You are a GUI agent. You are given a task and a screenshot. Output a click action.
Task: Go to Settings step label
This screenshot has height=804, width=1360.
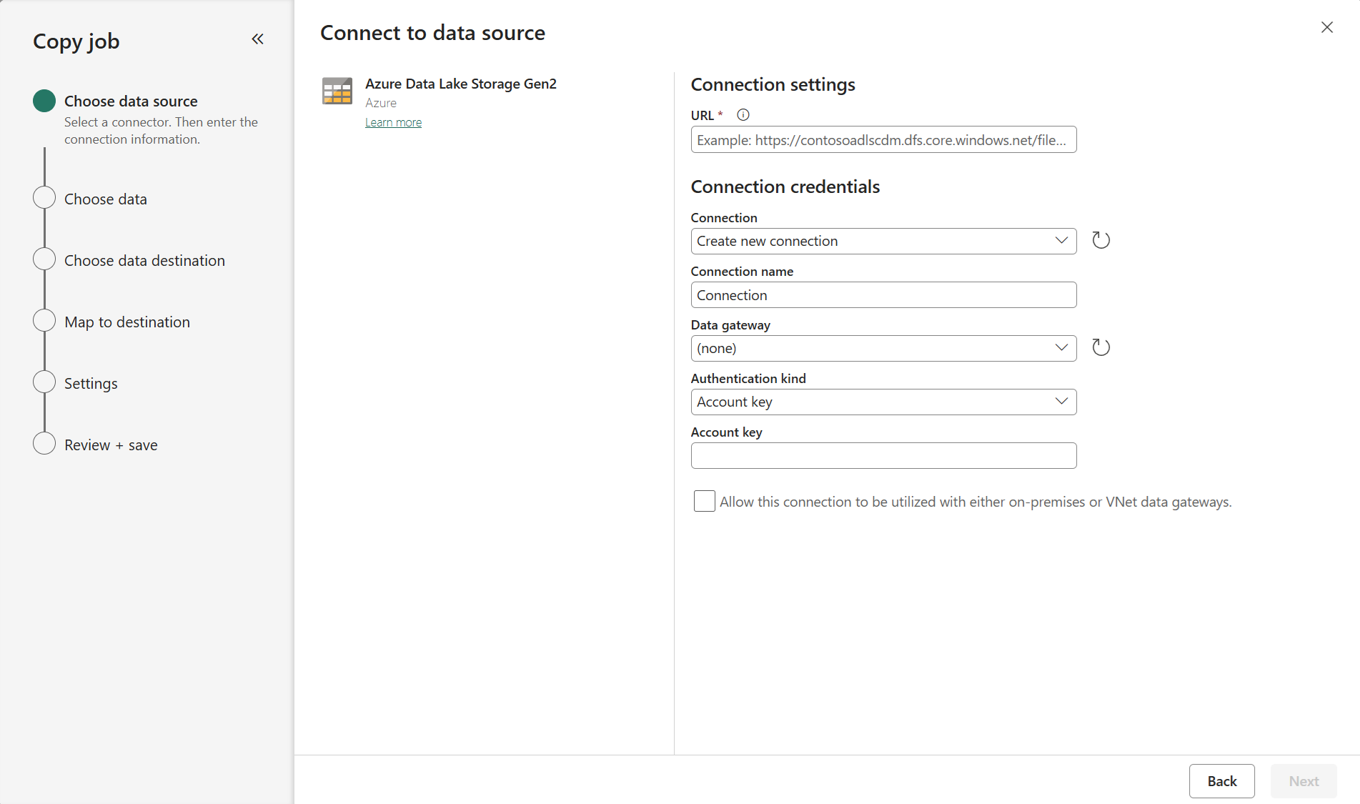click(x=91, y=384)
